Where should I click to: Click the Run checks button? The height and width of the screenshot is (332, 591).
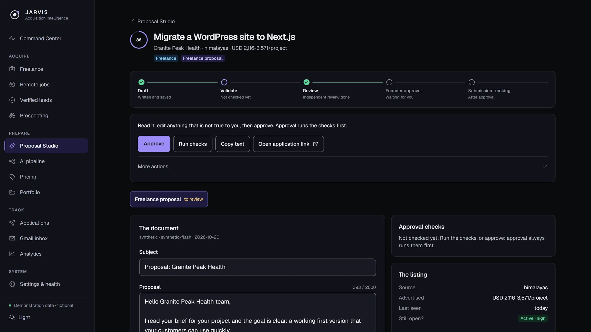pyautogui.click(x=193, y=144)
